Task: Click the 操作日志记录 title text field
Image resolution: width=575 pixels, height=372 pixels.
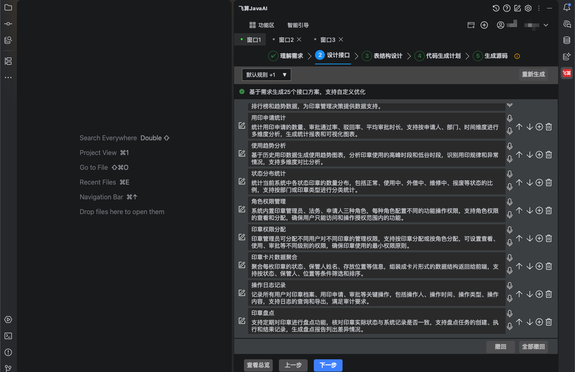Action: 376,285
